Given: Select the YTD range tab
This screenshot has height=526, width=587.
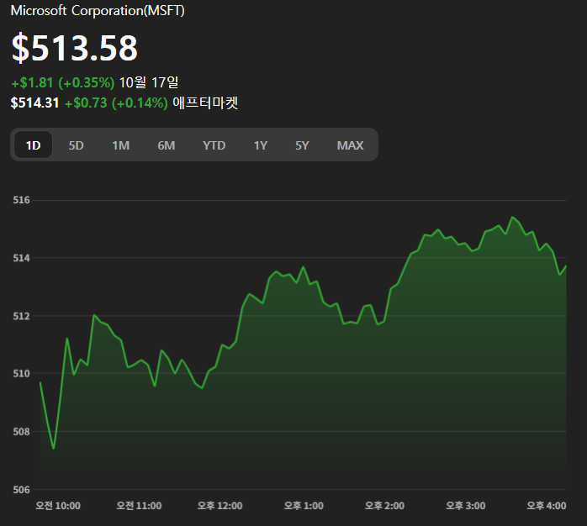Looking at the screenshot, I should pos(214,145).
